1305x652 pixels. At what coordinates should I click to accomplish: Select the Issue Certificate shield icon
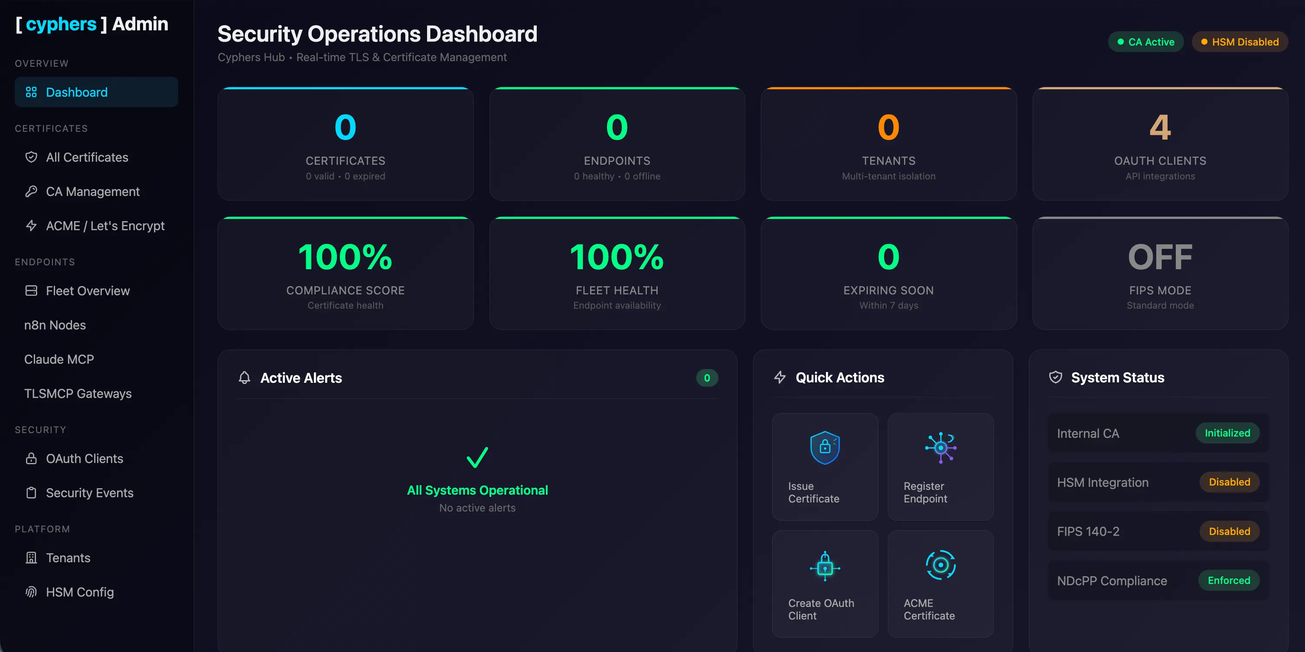tap(825, 447)
